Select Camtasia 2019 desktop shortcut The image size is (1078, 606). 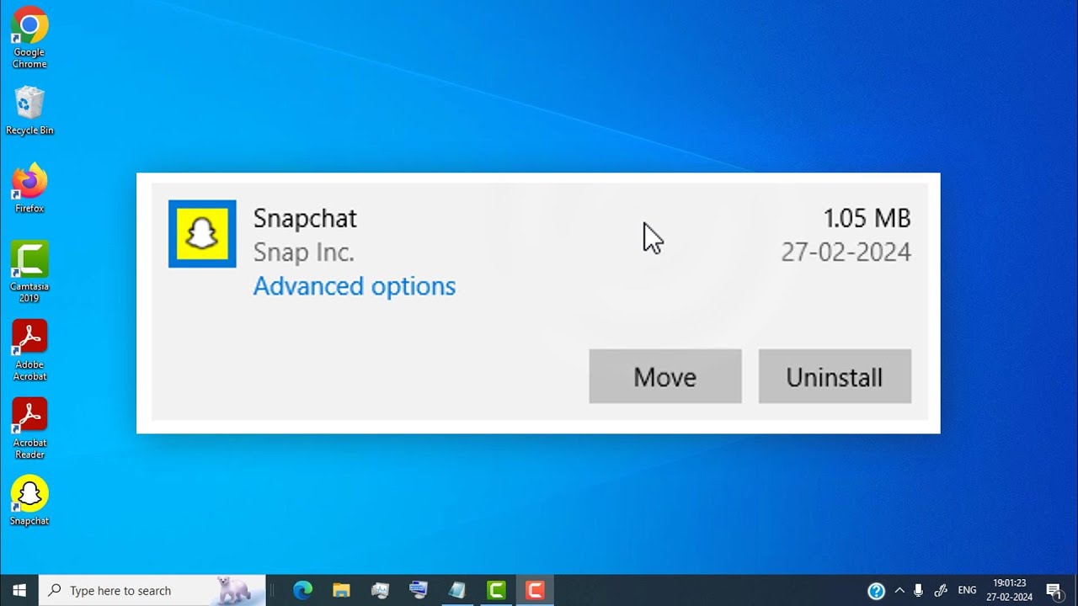point(29,272)
